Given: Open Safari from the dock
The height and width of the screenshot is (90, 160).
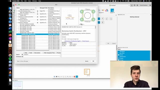Looking at the screenshot, I should point(10,22).
